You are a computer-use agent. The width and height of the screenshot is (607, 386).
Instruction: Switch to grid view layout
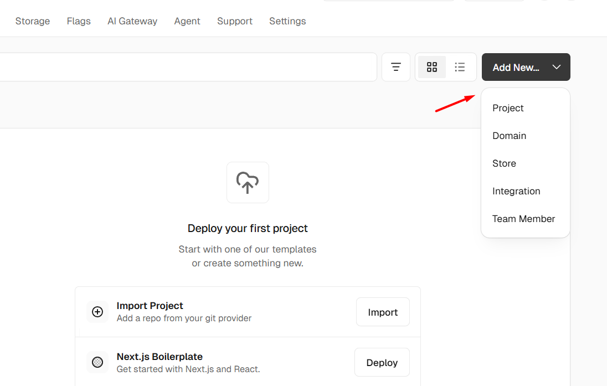coord(431,66)
